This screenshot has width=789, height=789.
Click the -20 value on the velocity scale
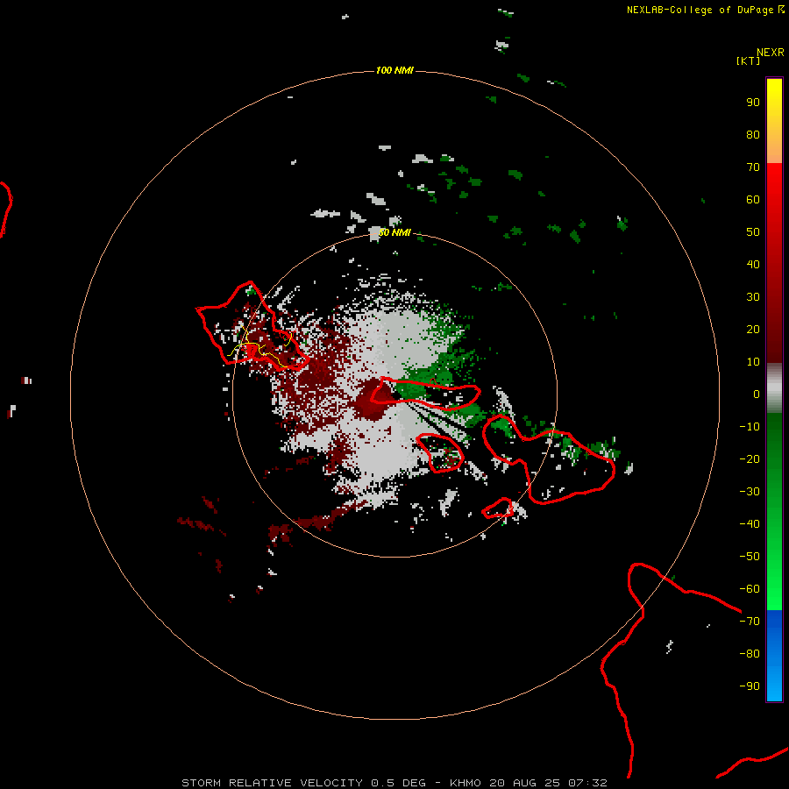750,459
